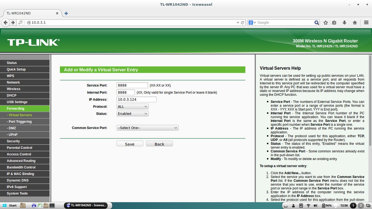Click the volume speaker tray icon

coord(316,206)
